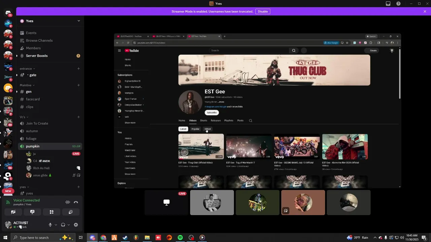Dismiss the Streamer Mode banner
This screenshot has width=431, height=242.
[x=425, y=11]
